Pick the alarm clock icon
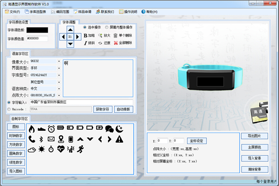 pyautogui.click(x=51, y=129)
